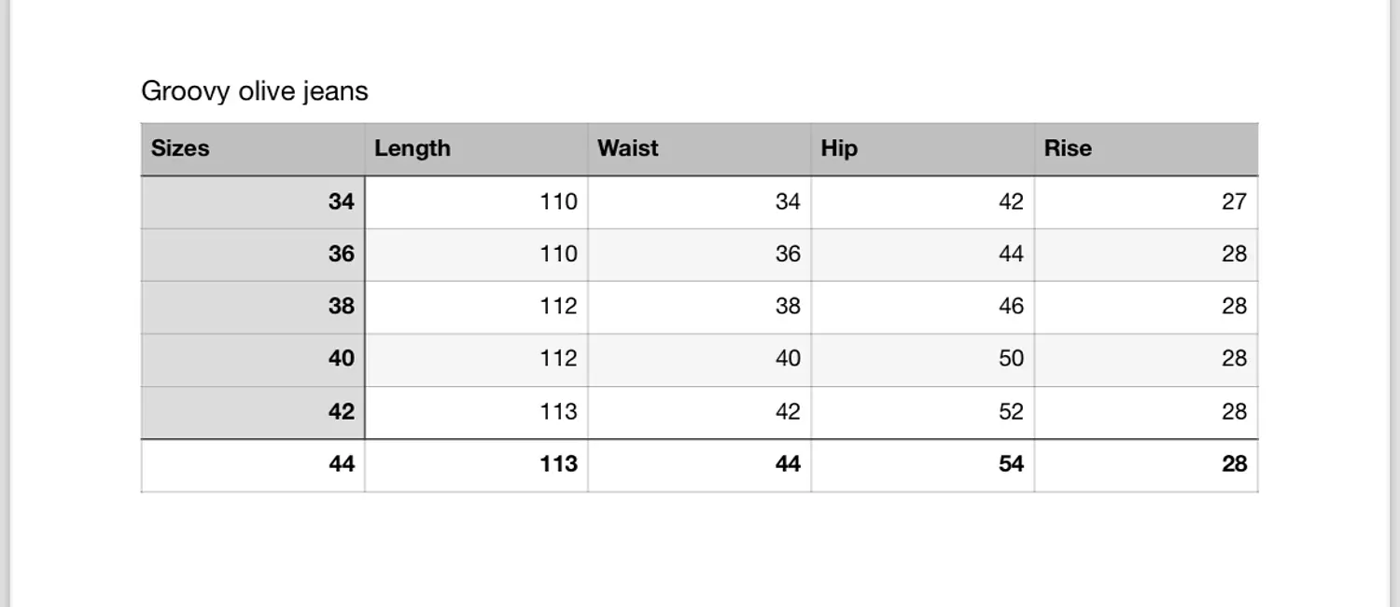Click the Rise value 27 cell
Viewport: 1400px width, 607px height.
pos(1146,202)
